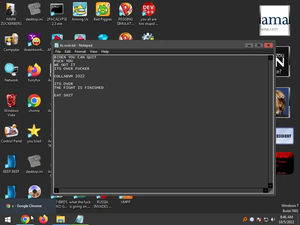
Task: Open the Computer desktop icon
Action: pos(11,42)
